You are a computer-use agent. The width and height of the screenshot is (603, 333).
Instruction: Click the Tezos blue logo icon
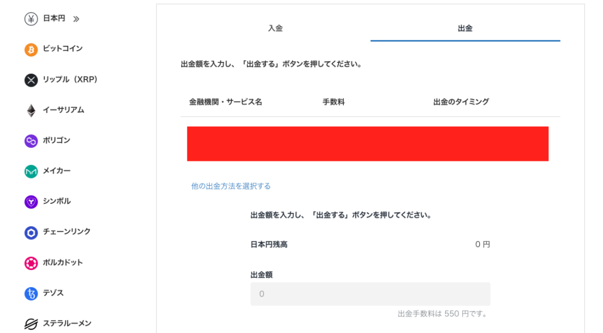pyautogui.click(x=31, y=294)
